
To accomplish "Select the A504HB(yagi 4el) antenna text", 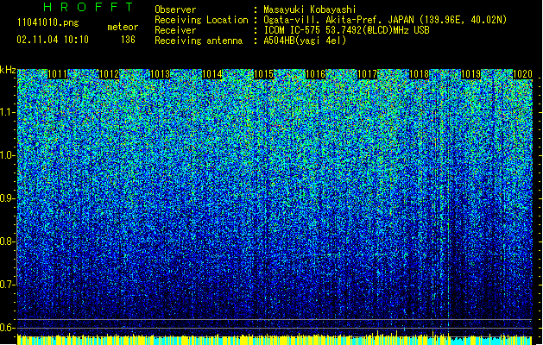I will pos(305,41).
